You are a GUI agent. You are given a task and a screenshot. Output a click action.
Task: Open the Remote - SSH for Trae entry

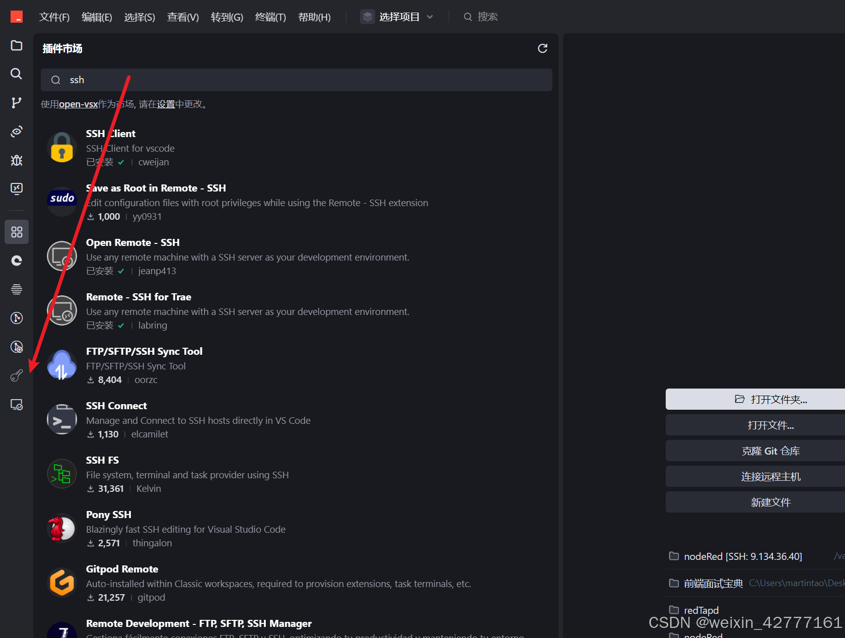[297, 311]
